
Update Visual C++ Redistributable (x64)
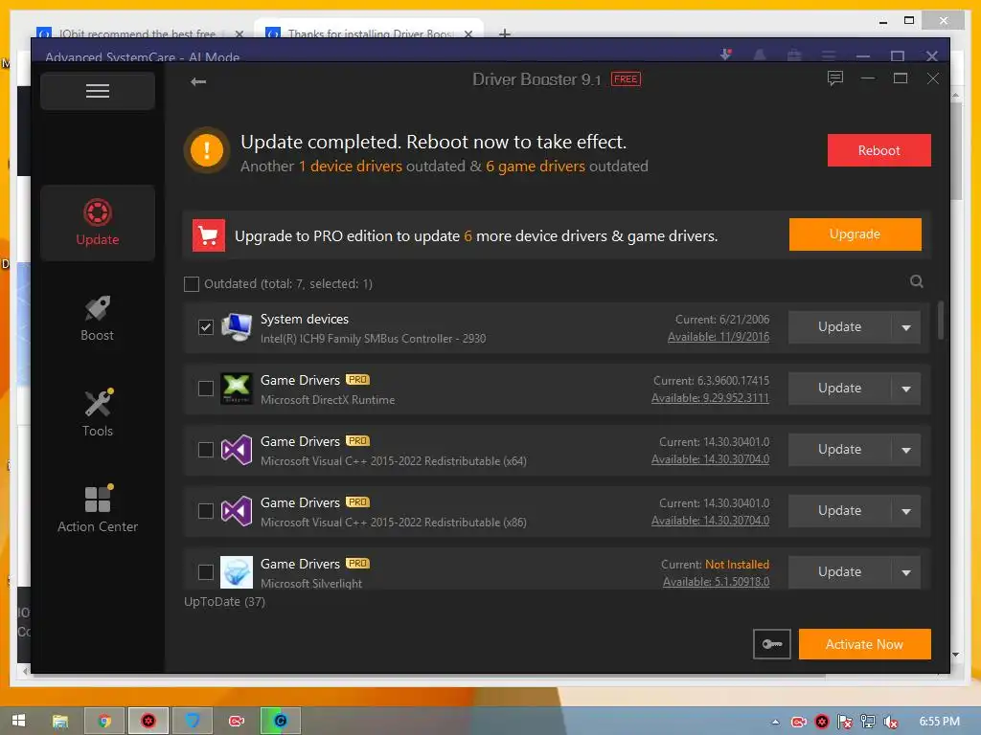[839, 450]
